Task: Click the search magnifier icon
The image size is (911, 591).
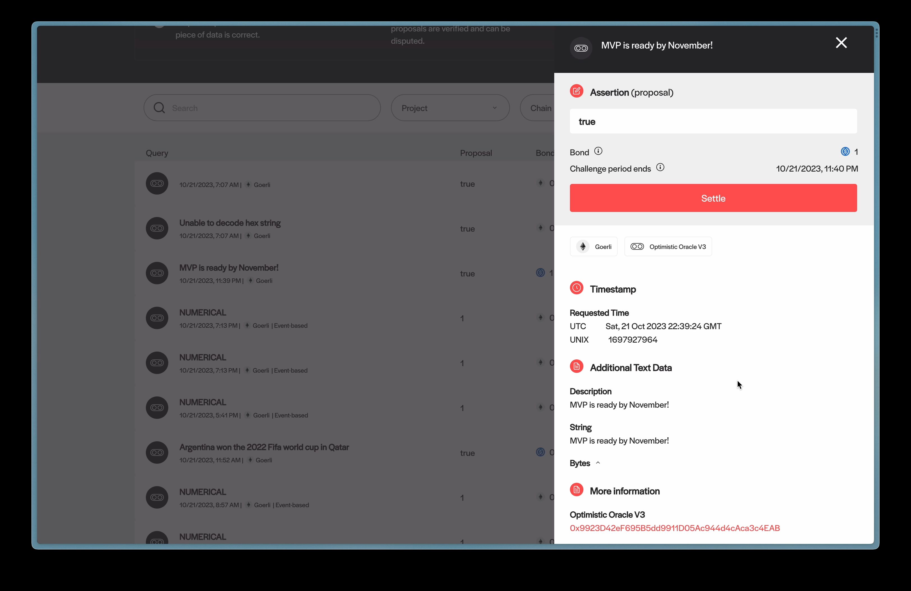Action: click(x=159, y=108)
